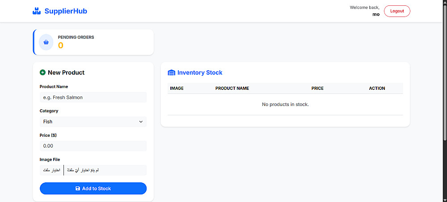Click the PRICE column header
This screenshot has height=202, width=447.
click(x=317, y=88)
